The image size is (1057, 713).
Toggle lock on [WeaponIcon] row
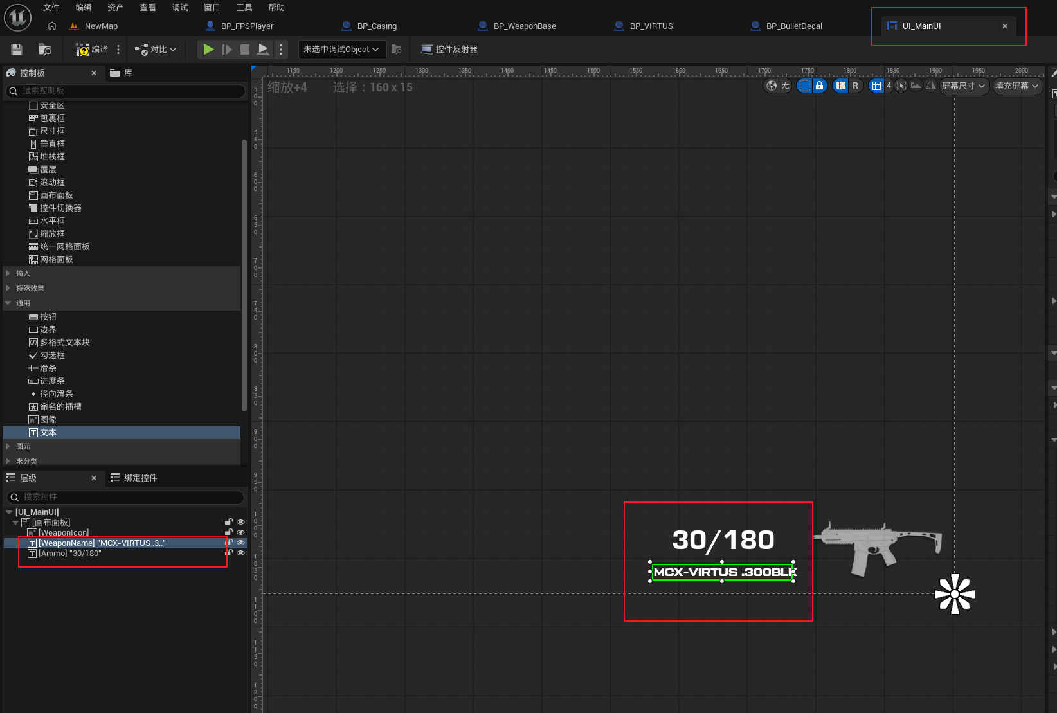(x=228, y=532)
